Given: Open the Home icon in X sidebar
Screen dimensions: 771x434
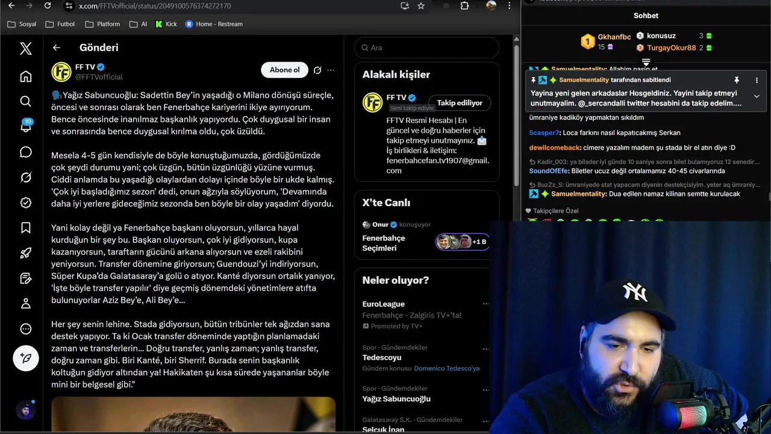Looking at the screenshot, I should [25, 76].
